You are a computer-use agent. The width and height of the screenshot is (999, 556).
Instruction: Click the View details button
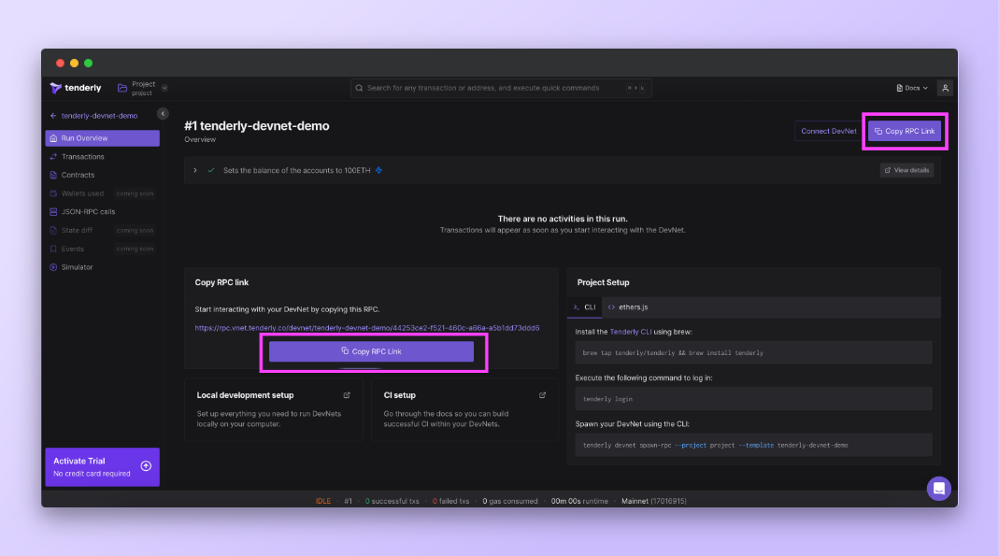[x=906, y=170]
